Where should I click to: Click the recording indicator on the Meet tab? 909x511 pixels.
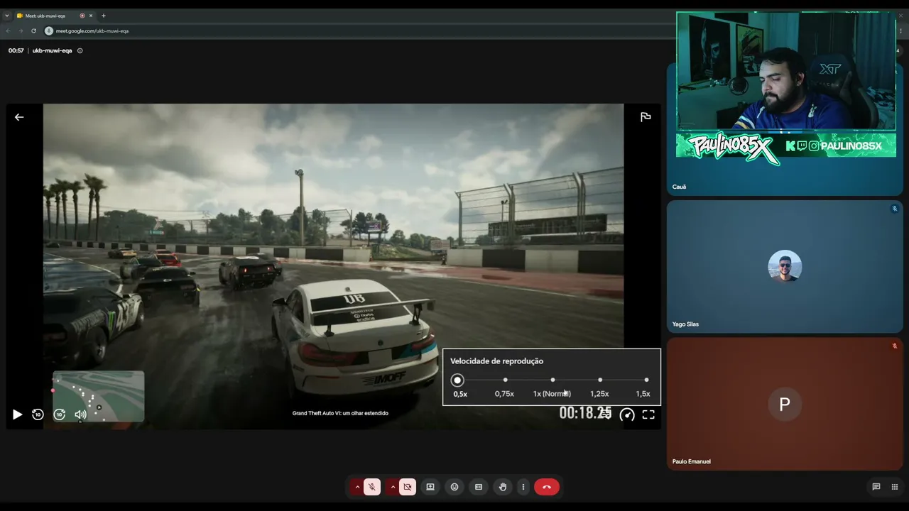(82, 16)
